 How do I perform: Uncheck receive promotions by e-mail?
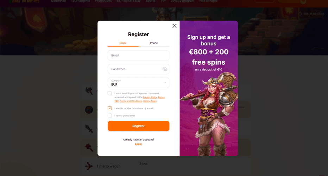click(x=109, y=108)
